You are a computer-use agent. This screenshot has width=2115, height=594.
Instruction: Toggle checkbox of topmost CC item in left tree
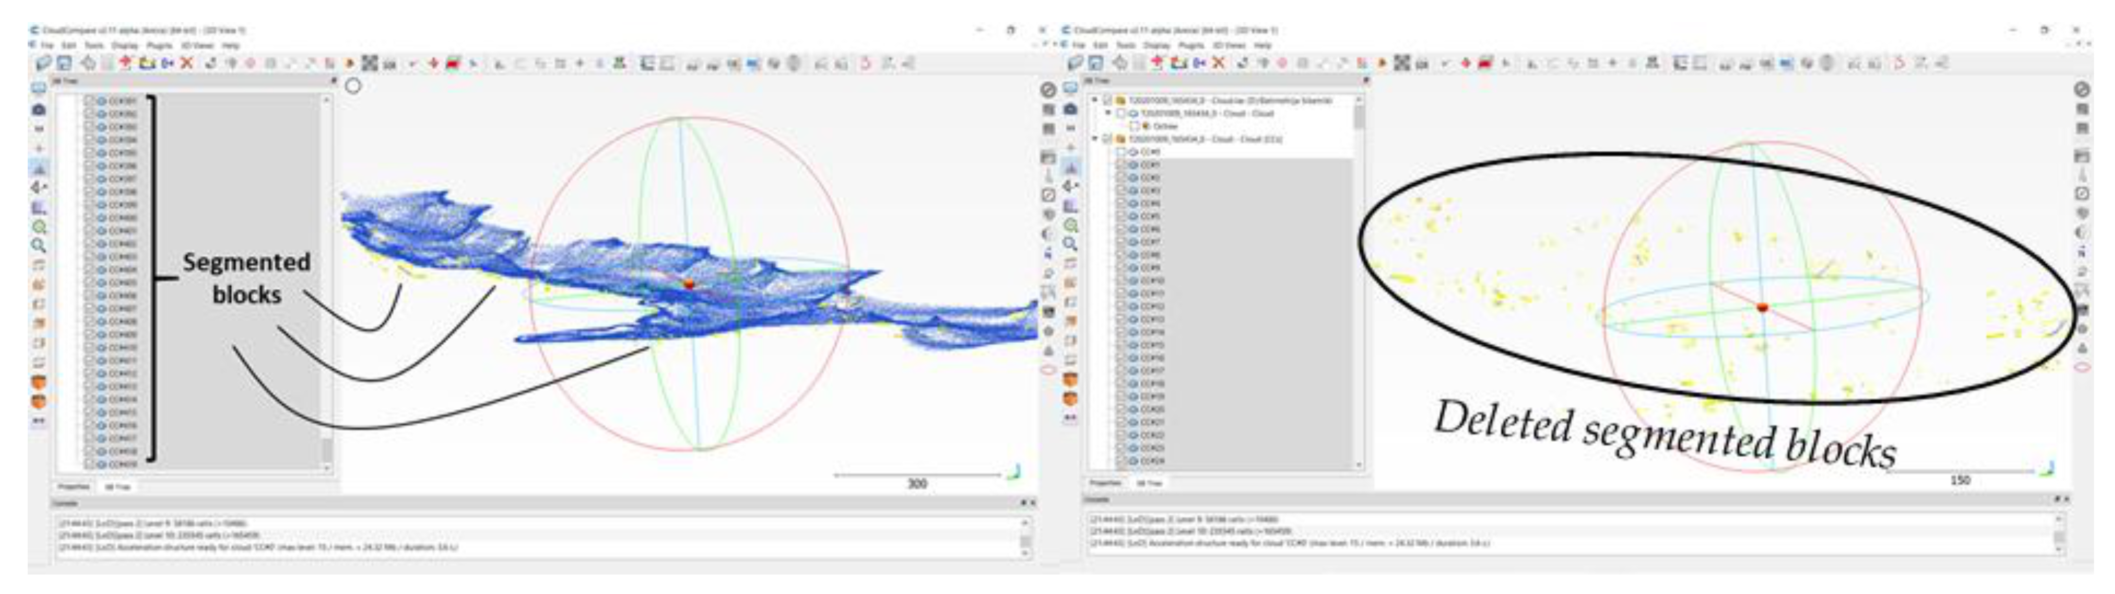(90, 100)
